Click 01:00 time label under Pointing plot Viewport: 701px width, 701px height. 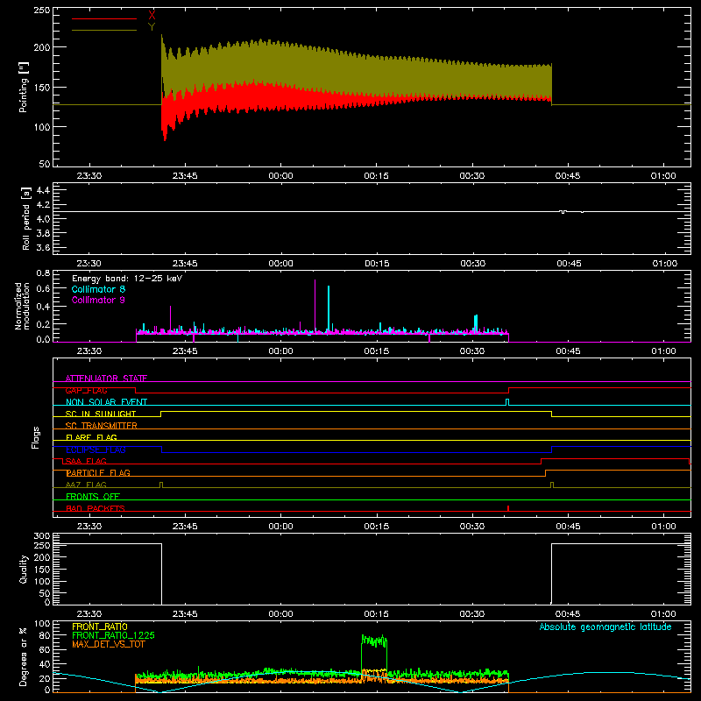pyautogui.click(x=663, y=176)
